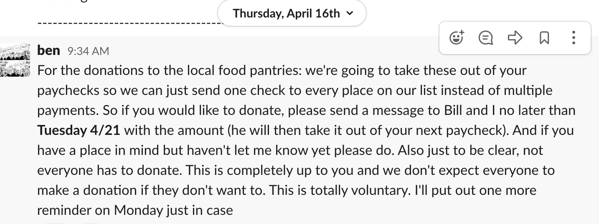The width and height of the screenshot is (599, 224).
Task: Click the phrase just in case
Action: pos(198,210)
